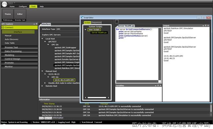Collapse the Local Host tree node

click(42, 39)
